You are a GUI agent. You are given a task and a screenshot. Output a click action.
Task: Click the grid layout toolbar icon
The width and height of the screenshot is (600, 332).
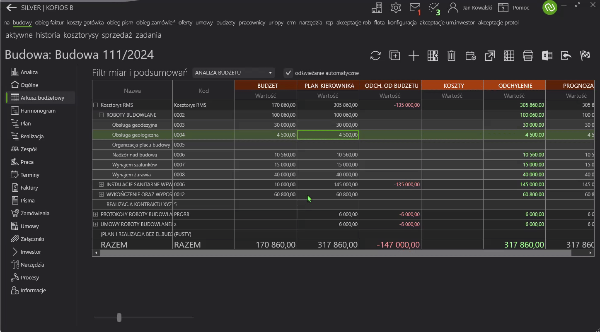tap(509, 55)
